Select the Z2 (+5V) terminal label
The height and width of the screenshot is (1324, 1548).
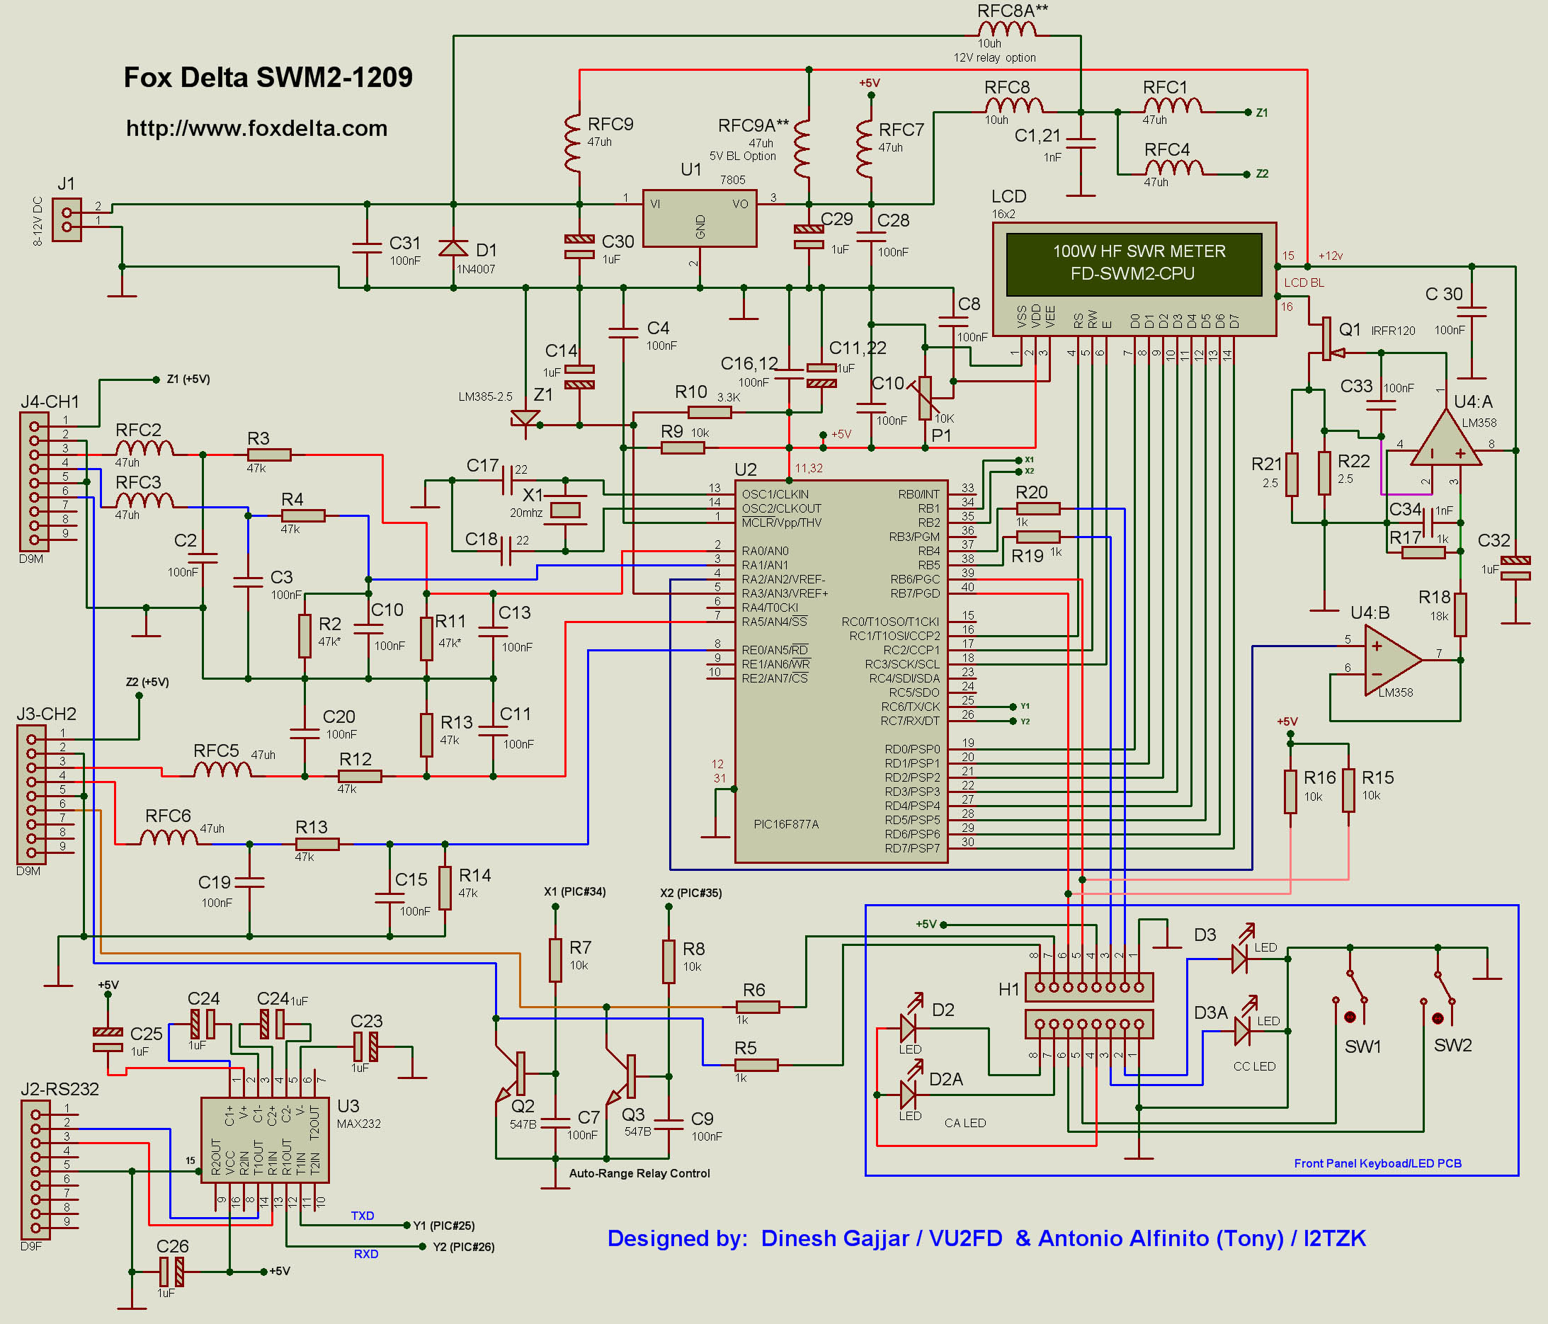pyautogui.click(x=147, y=681)
